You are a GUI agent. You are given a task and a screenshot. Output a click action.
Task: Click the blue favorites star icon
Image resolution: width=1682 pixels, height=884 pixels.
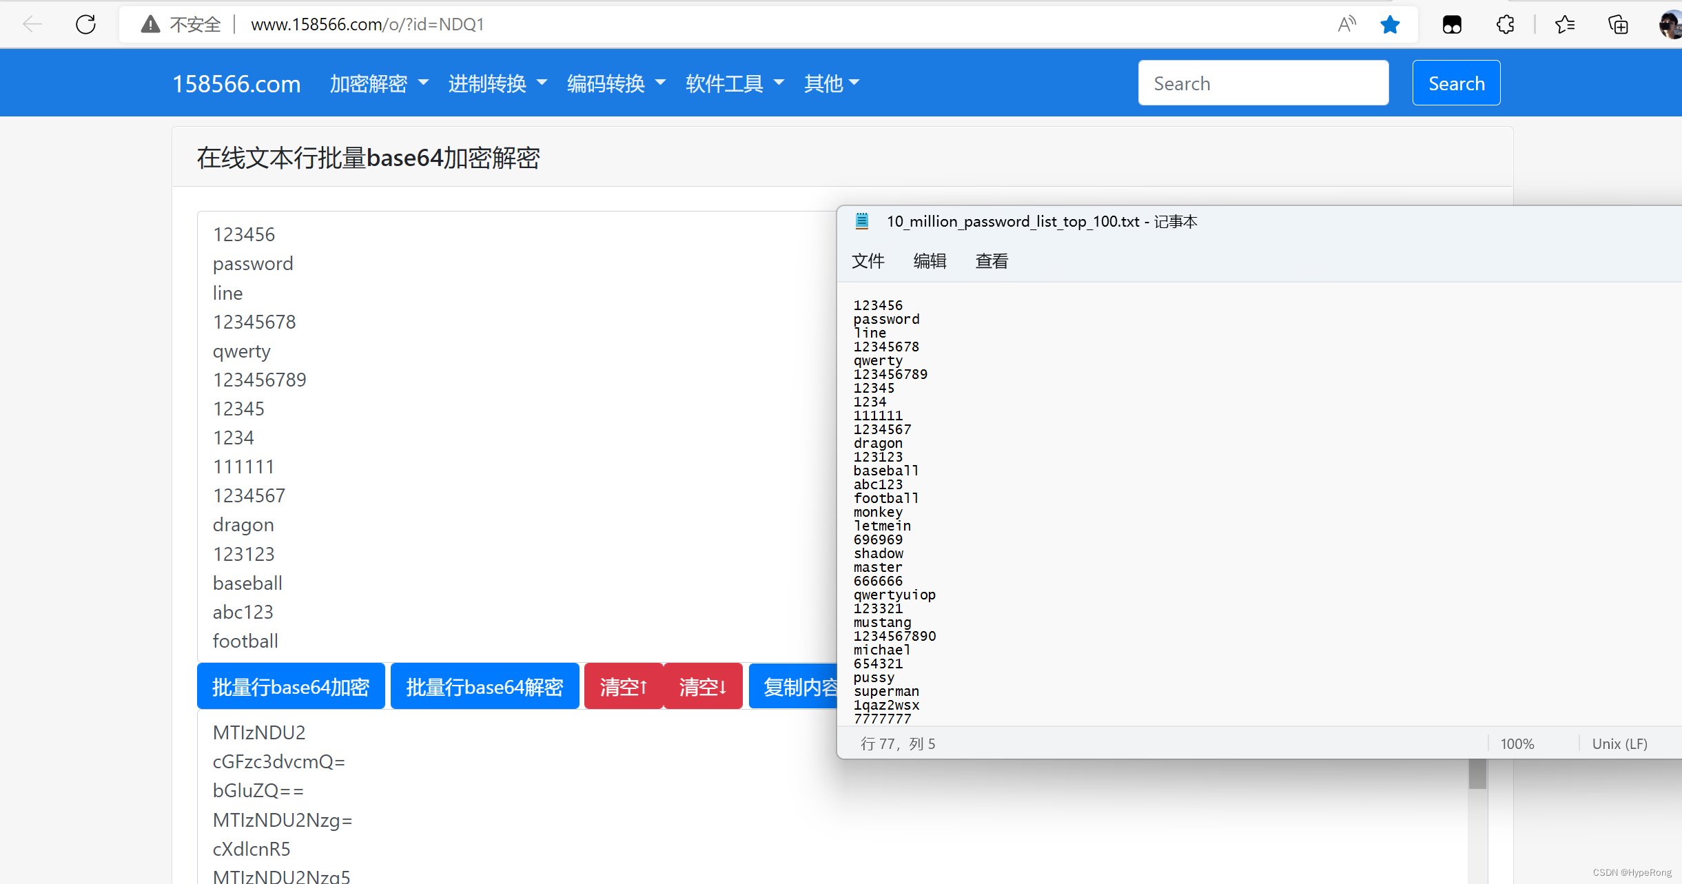tap(1390, 24)
